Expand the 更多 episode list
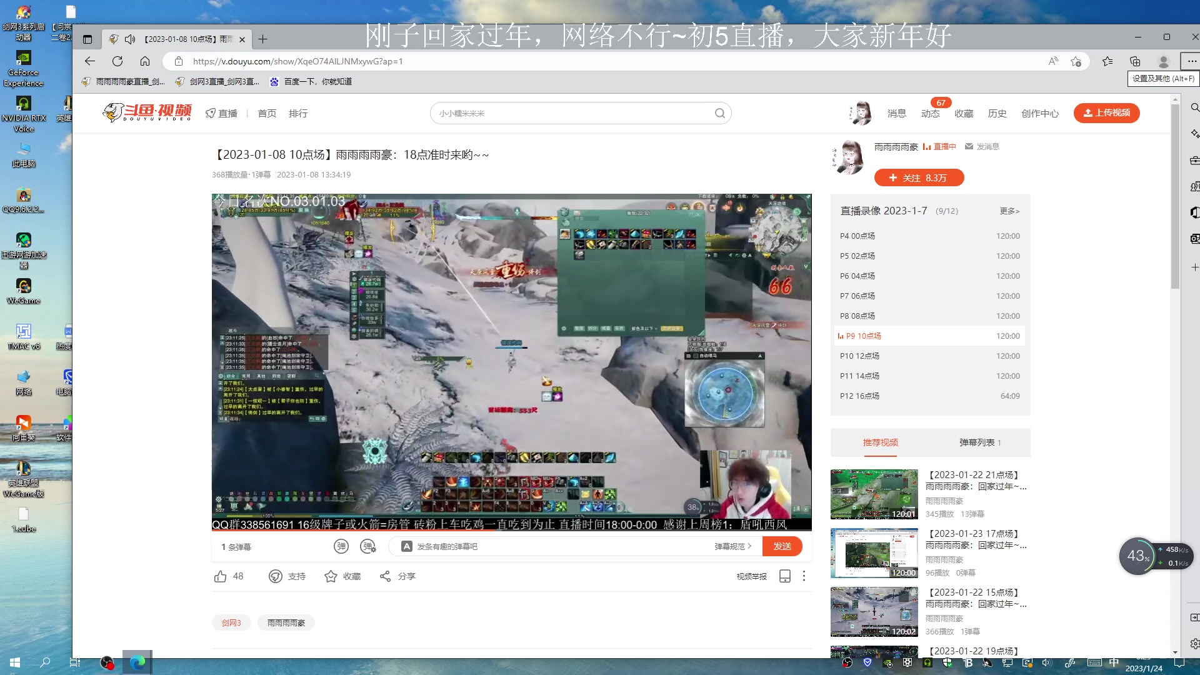Image resolution: width=1200 pixels, height=675 pixels. (x=1009, y=211)
